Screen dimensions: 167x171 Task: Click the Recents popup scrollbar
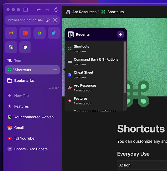coord(125,67)
